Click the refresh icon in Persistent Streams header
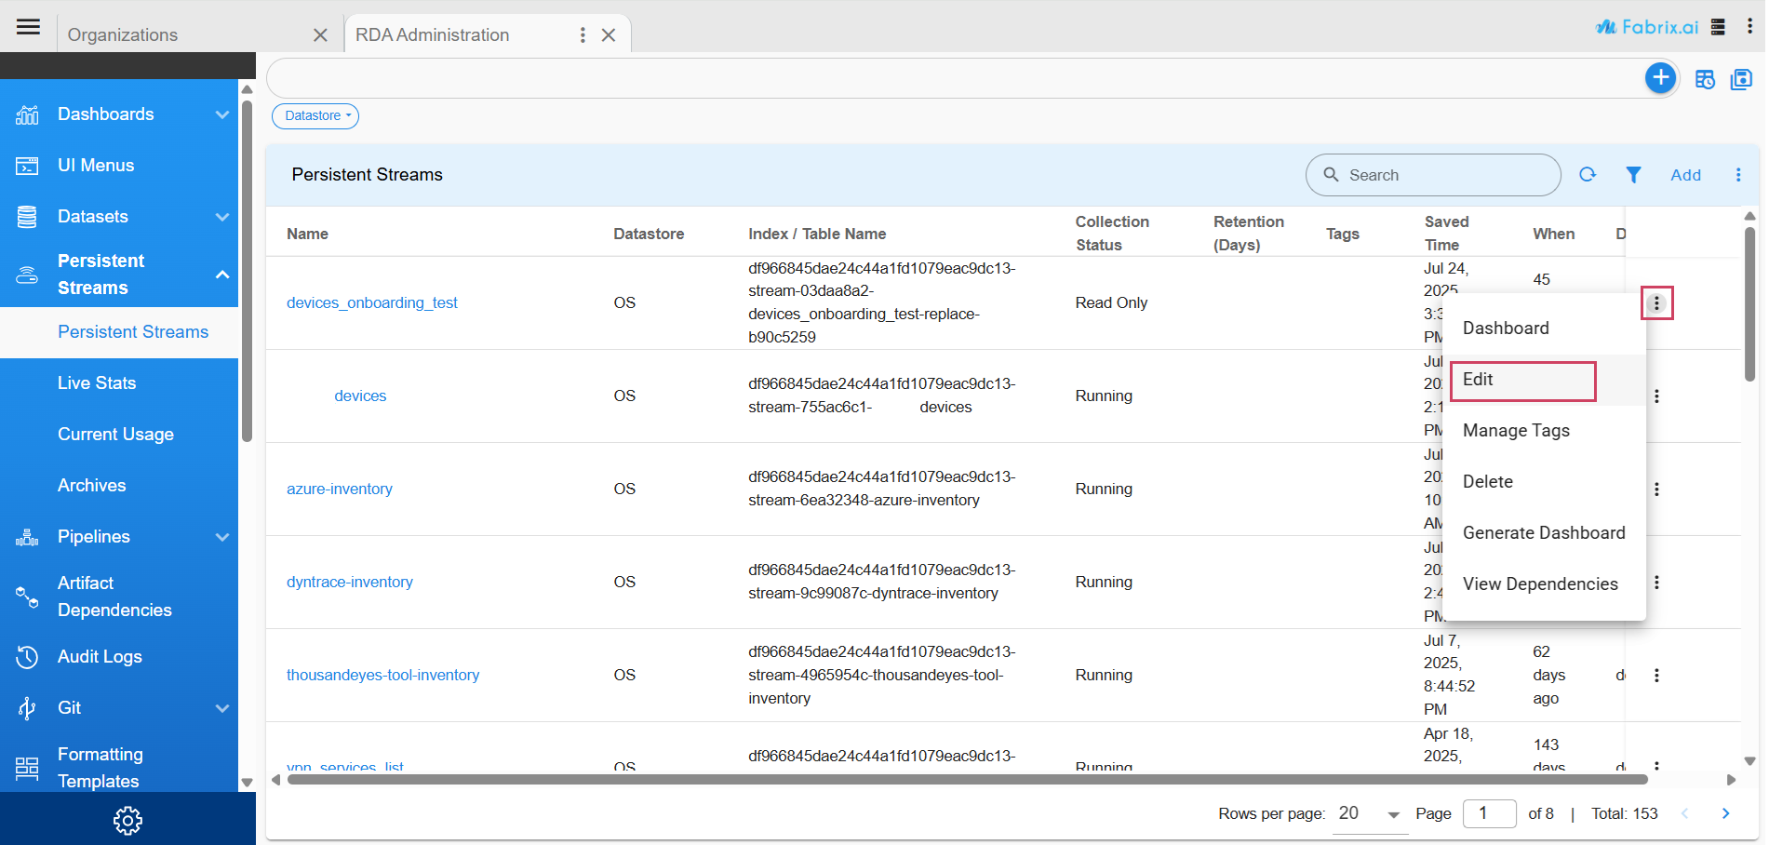The image size is (1769, 845). point(1588,175)
